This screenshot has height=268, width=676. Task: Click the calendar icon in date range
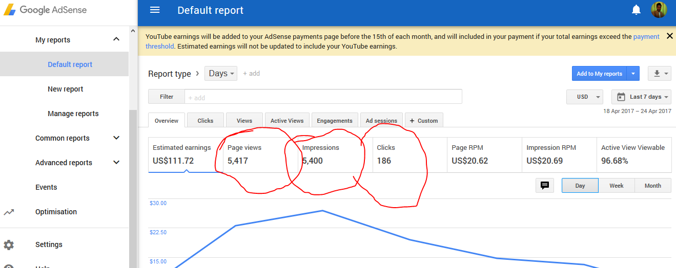click(x=621, y=97)
